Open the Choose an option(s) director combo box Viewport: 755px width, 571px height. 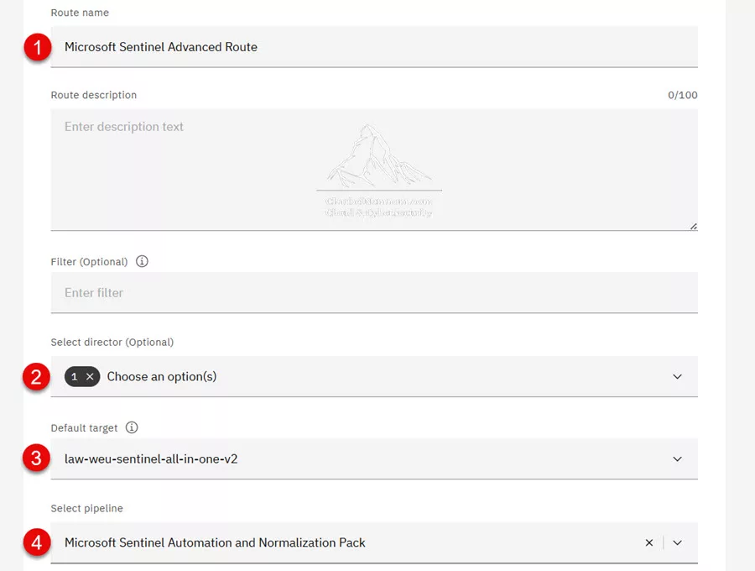pos(374,376)
